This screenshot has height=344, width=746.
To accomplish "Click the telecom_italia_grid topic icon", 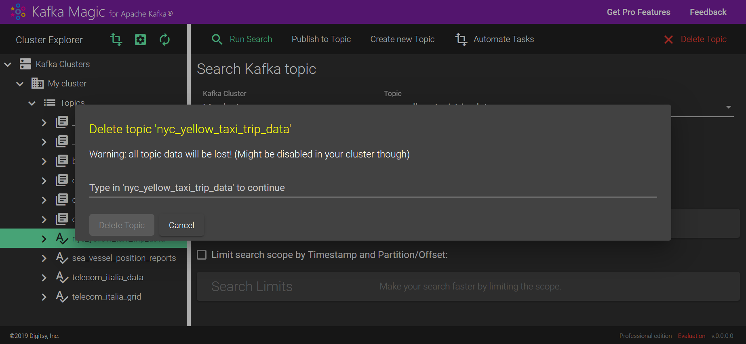I will tap(62, 297).
